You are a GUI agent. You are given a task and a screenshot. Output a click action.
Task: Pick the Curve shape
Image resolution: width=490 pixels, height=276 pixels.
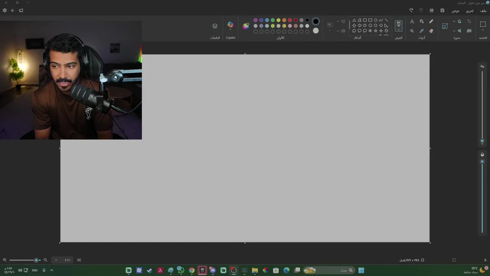(x=381, y=20)
